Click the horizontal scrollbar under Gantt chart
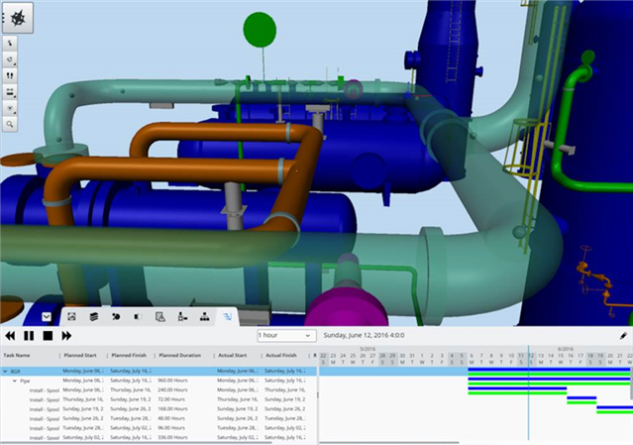 pyautogui.click(x=389, y=443)
